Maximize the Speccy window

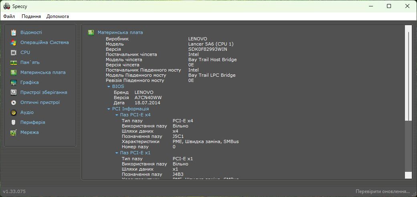coord(389,6)
